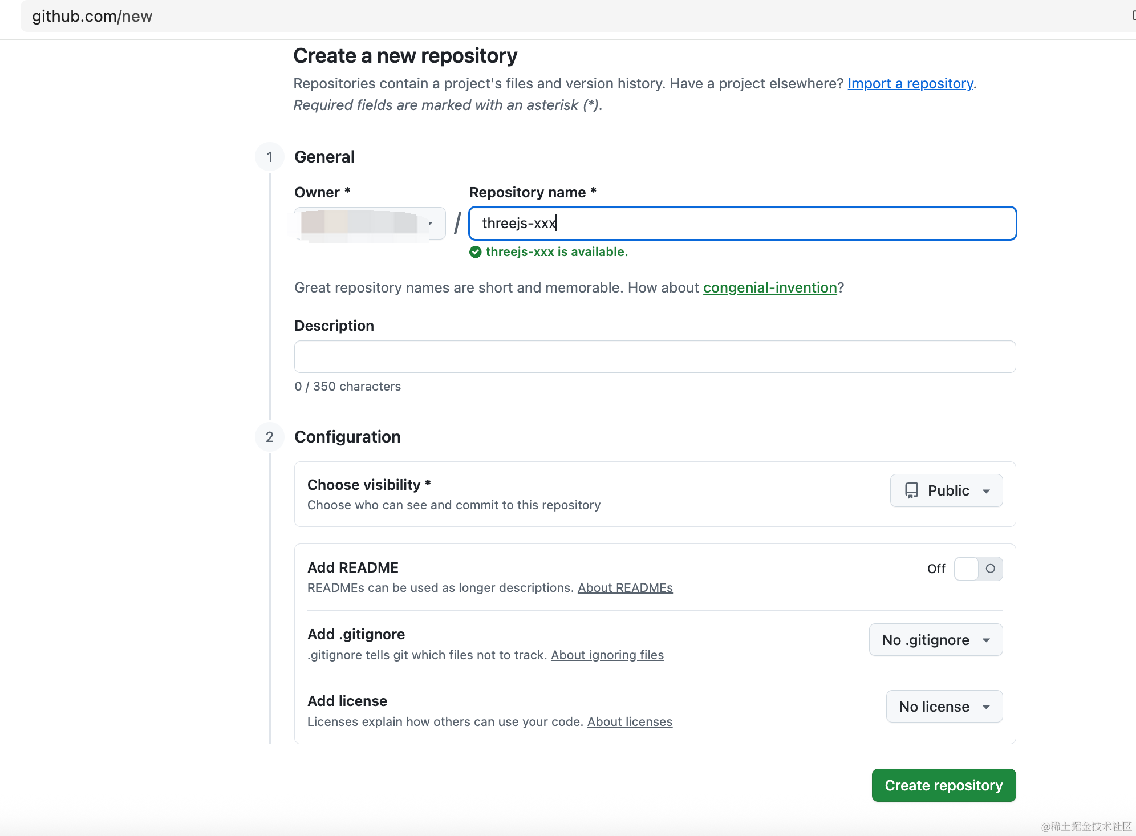Use the congenial-invention name suggestion
1136x836 pixels.
click(x=770, y=287)
